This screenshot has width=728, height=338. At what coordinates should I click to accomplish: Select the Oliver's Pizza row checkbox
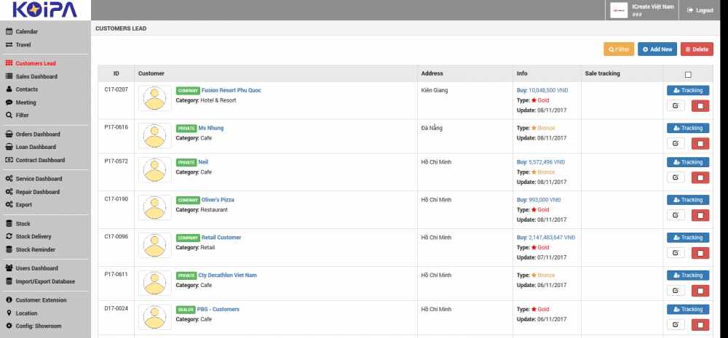click(700, 215)
